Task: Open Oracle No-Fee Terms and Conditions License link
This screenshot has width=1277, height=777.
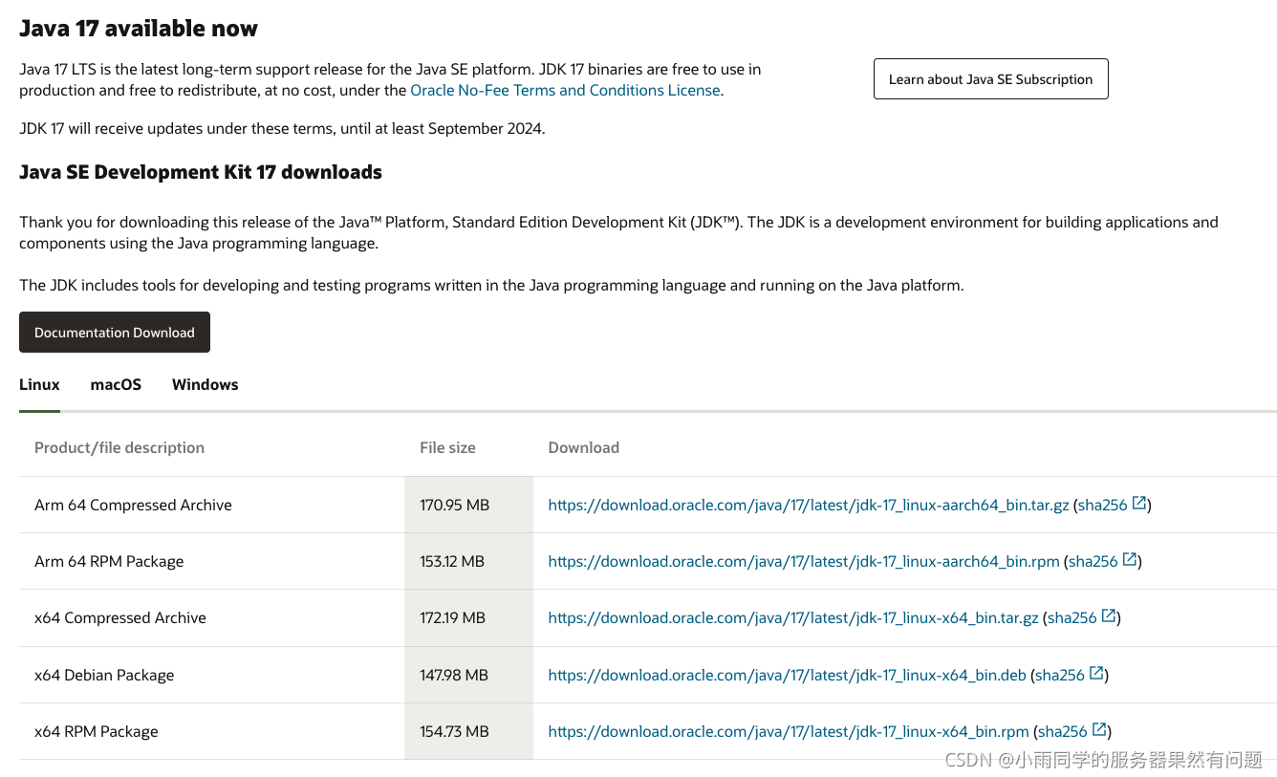Action: pyautogui.click(x=565, y=90)
